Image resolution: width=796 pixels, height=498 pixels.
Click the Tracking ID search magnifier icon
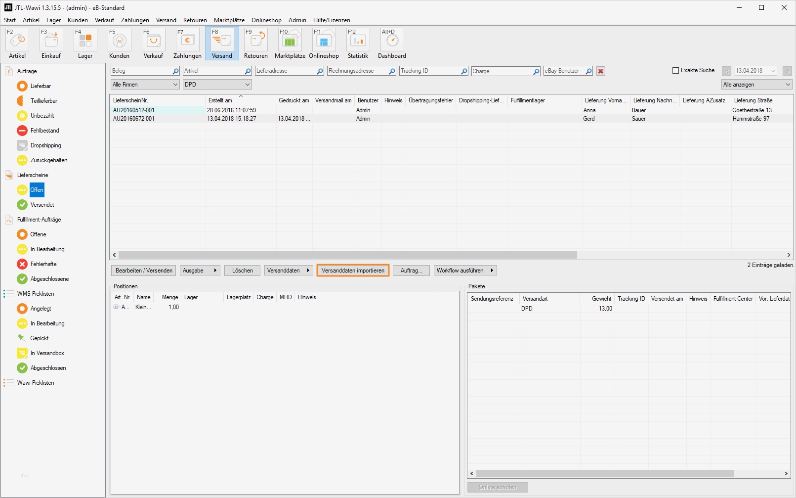tap(464, 71)
